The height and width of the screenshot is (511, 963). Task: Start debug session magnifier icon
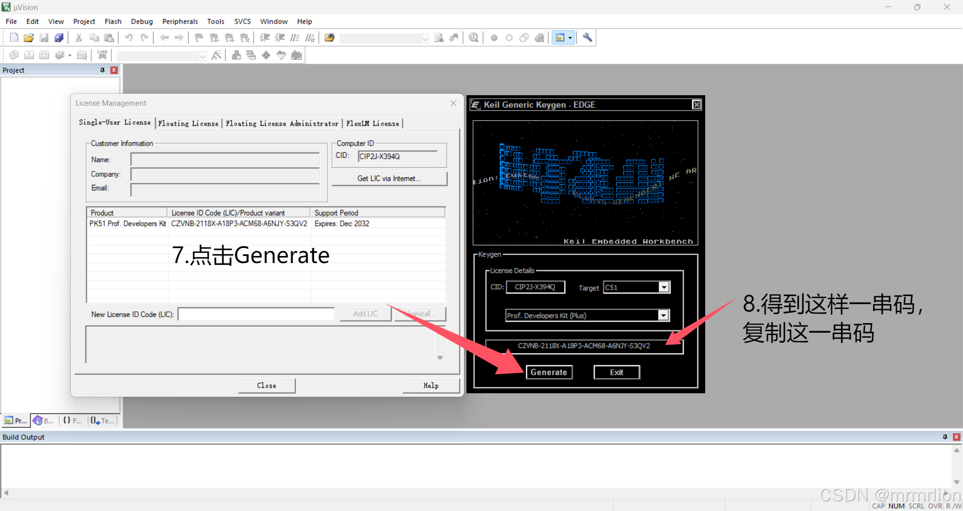point(473,38)
